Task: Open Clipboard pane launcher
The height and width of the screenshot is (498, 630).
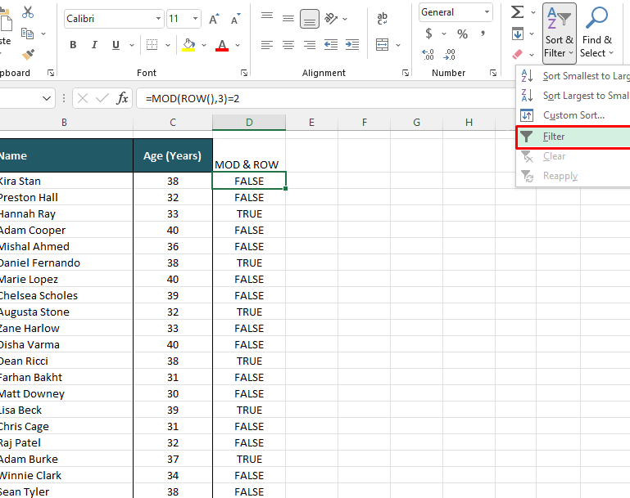Action: (x=51, y=73)
